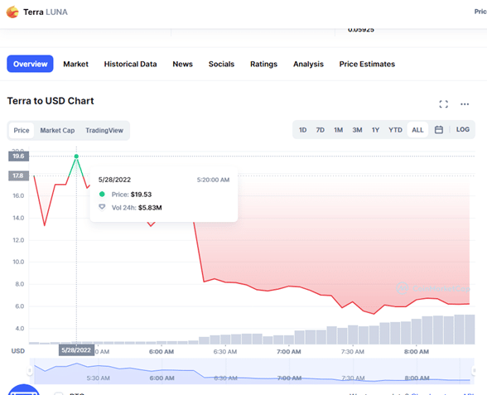Click the green peak point on chart

76,157
